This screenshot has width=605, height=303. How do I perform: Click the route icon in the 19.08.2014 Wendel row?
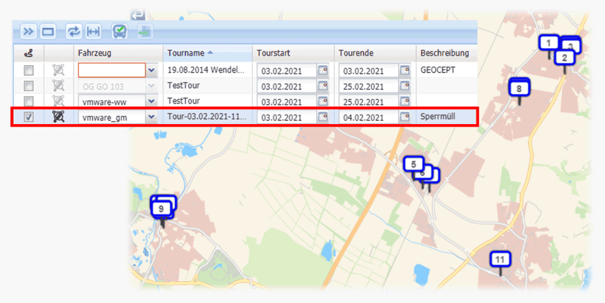click(x=58, y=71)
